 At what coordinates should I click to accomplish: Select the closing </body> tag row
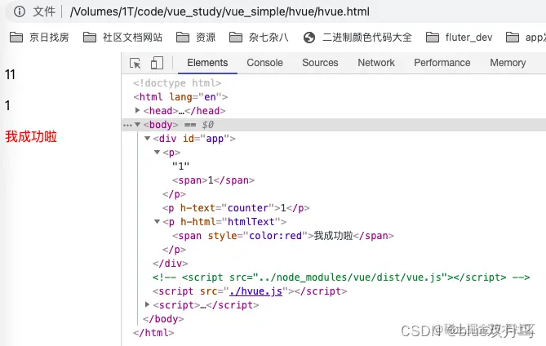[163, 318]
